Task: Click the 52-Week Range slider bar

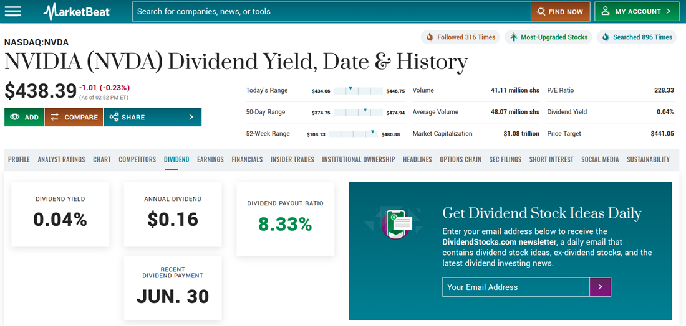Action: 353,134
